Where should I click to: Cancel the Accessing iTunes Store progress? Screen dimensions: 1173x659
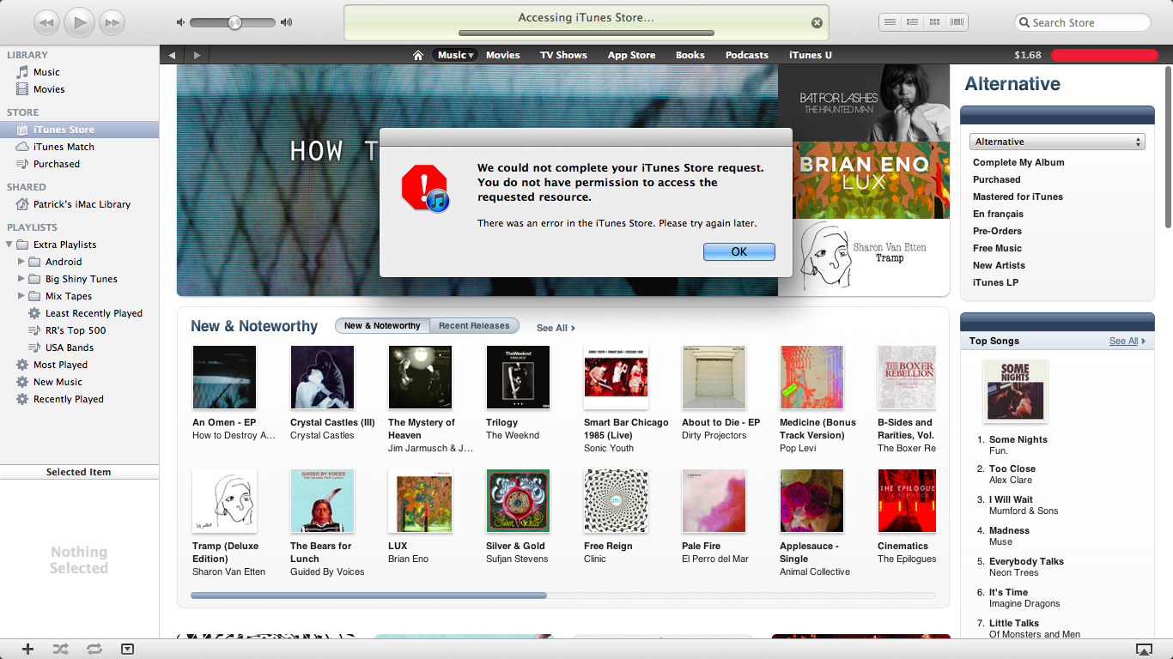(817, 23)
